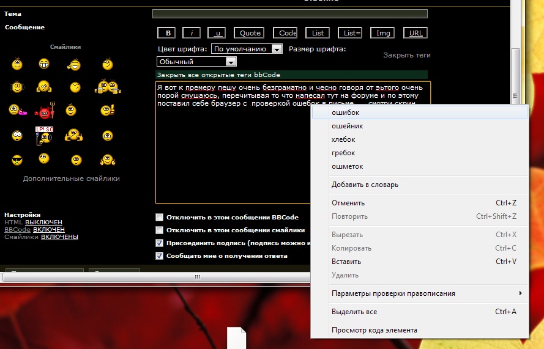Insert the sunglasses smiley
The height and width of the screenshot is (349, 544).
17,160
